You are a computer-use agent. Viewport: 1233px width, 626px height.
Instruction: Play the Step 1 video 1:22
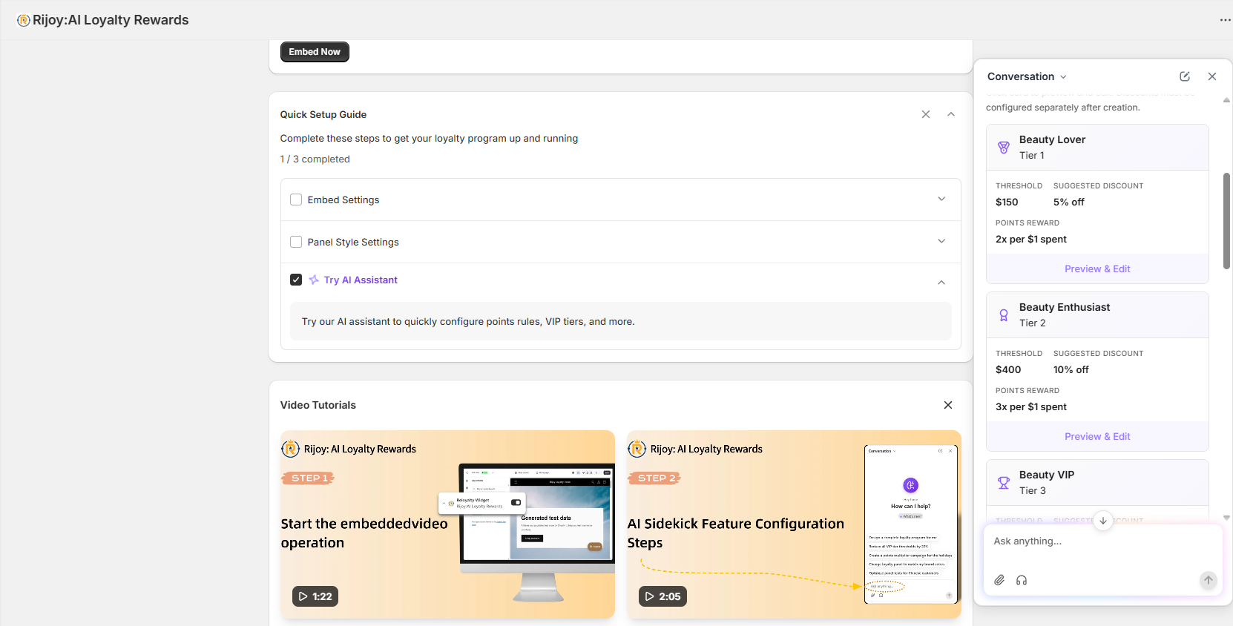[x=315, y=596]
